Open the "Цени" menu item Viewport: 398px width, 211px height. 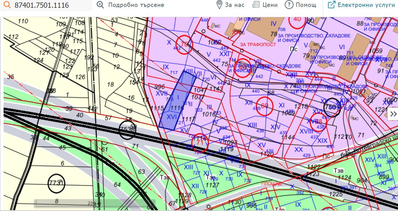coord(270,5)
